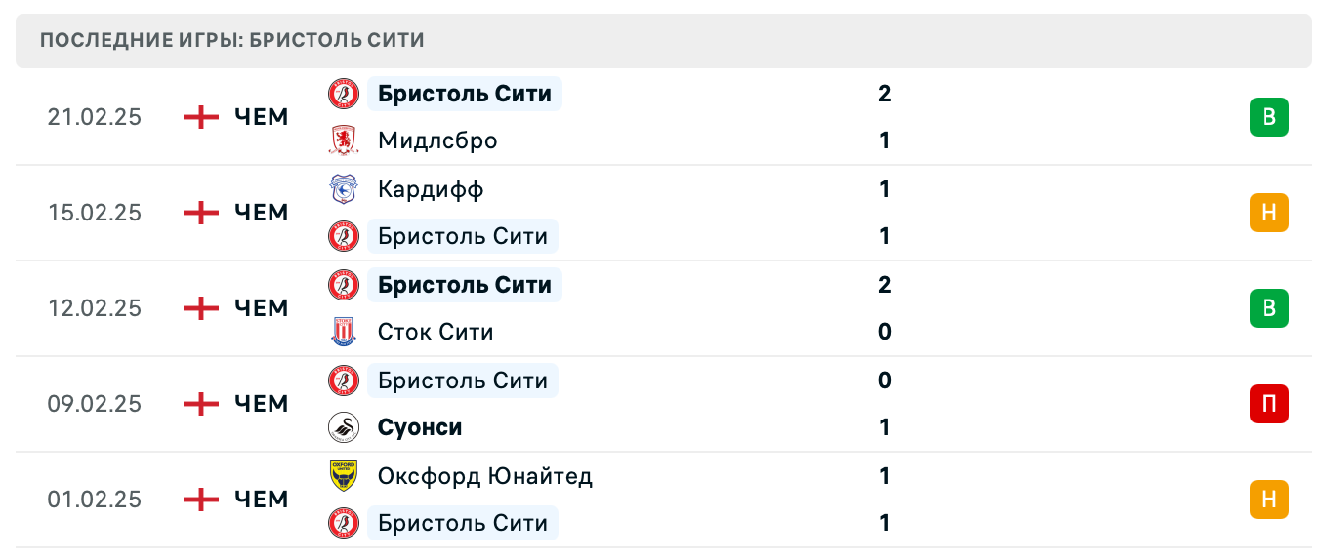The width and height of the screenshot is (1328, 560).
Task: Click the Oxford United crest icon
Action: (x=344, y=476)
